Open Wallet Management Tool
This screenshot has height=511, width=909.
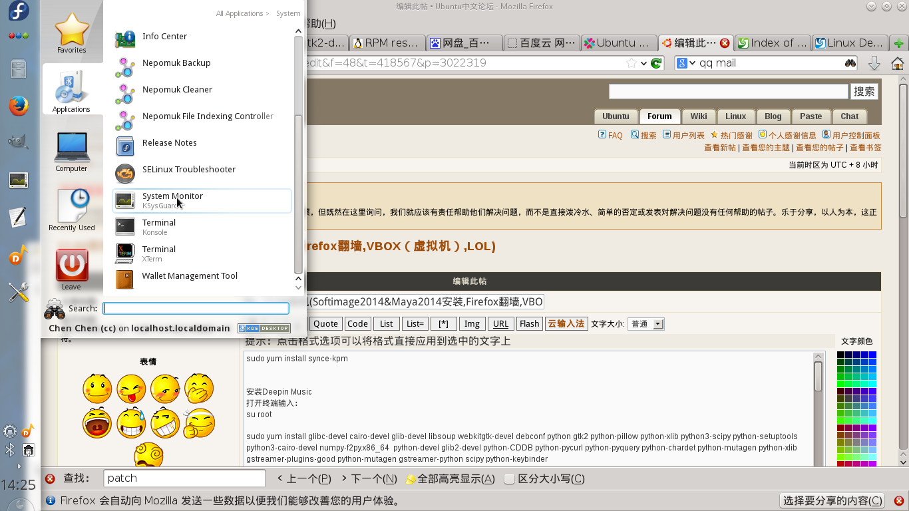tap(202, 280)
